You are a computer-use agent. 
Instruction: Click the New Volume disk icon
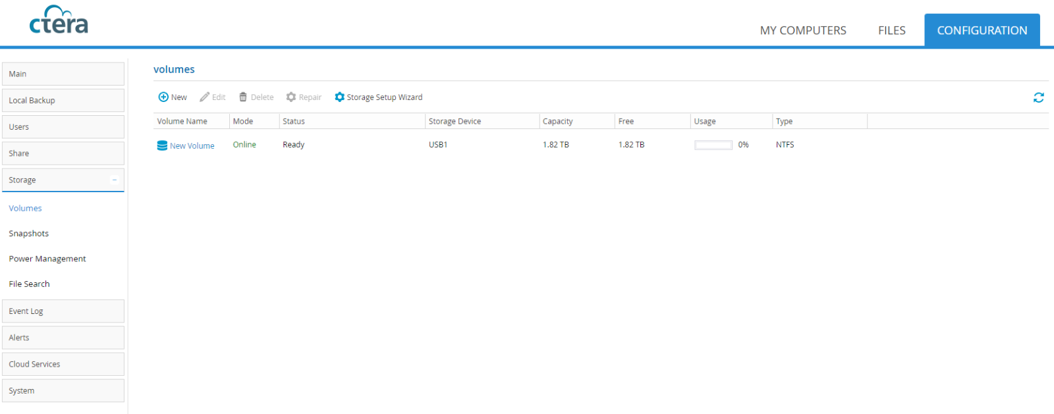click(x=162, y=145)
